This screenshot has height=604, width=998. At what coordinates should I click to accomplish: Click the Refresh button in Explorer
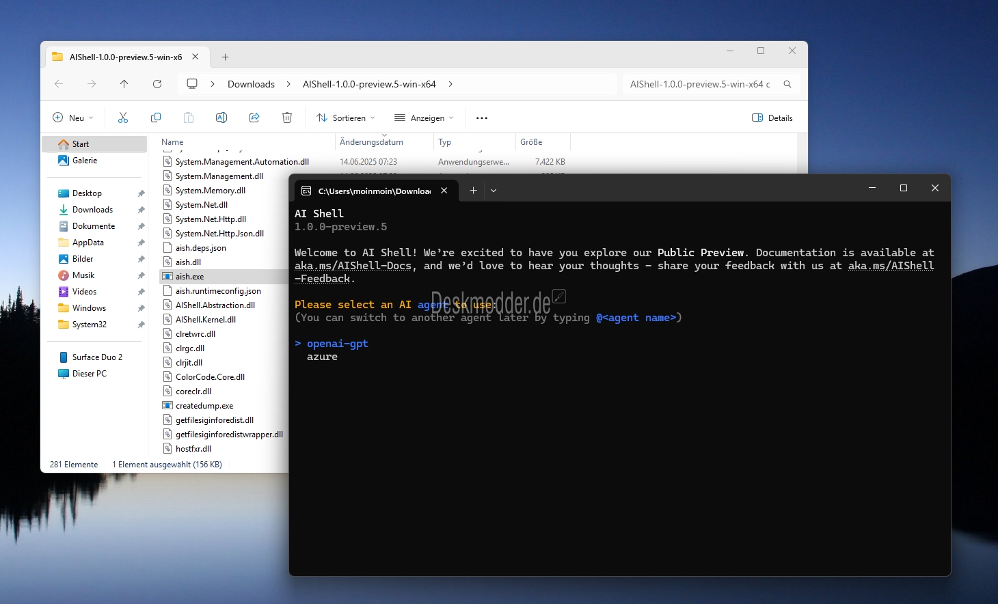coord(157,84)
